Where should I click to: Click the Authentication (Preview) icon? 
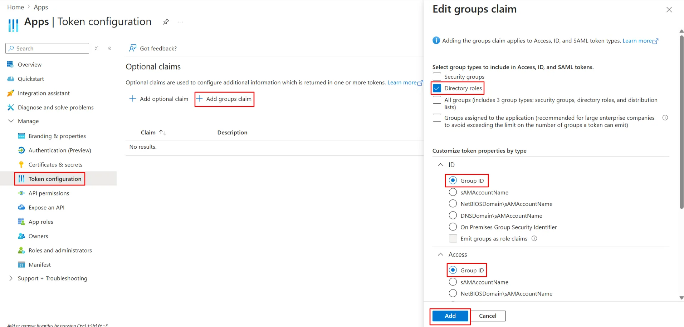pos(21,150)
